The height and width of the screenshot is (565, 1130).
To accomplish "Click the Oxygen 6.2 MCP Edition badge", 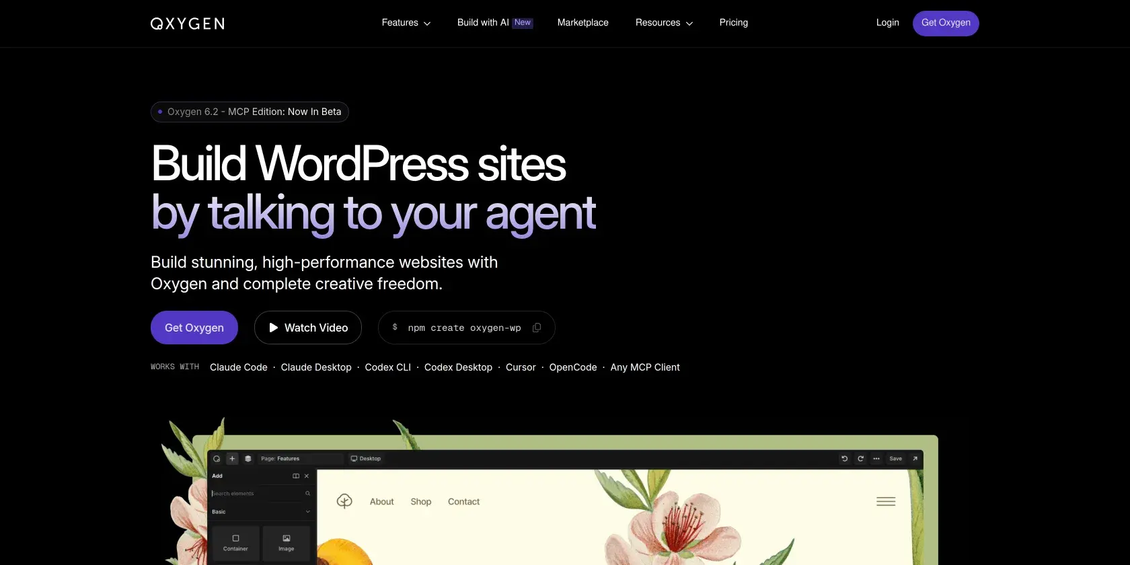I will click(250, 112).
